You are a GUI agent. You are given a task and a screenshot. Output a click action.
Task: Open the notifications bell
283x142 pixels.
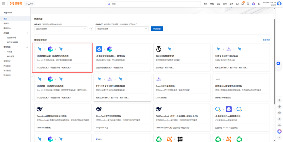point(243,4)
